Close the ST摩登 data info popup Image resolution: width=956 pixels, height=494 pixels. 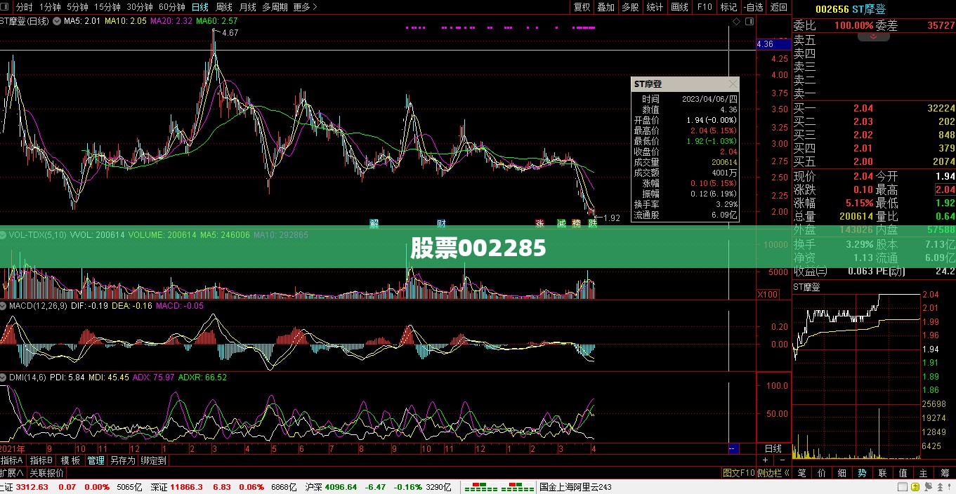pos(733,84)
